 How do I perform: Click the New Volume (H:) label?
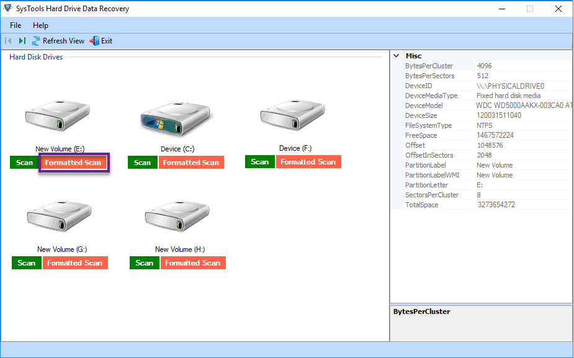(180, 249)
